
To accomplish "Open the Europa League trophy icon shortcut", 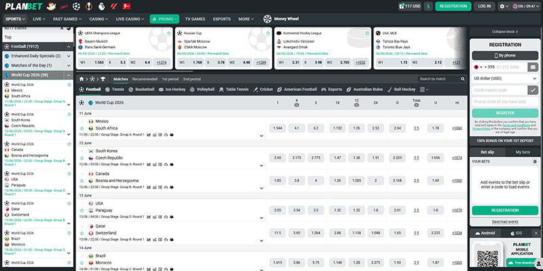I will [89, 6].
